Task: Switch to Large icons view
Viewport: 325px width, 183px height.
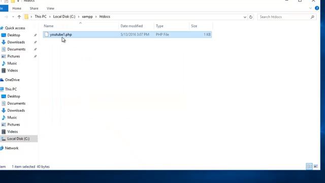Action: tap(316, 166)
